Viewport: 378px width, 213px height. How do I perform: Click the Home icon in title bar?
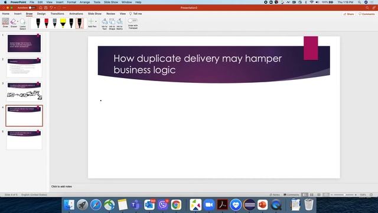point(41,8)
